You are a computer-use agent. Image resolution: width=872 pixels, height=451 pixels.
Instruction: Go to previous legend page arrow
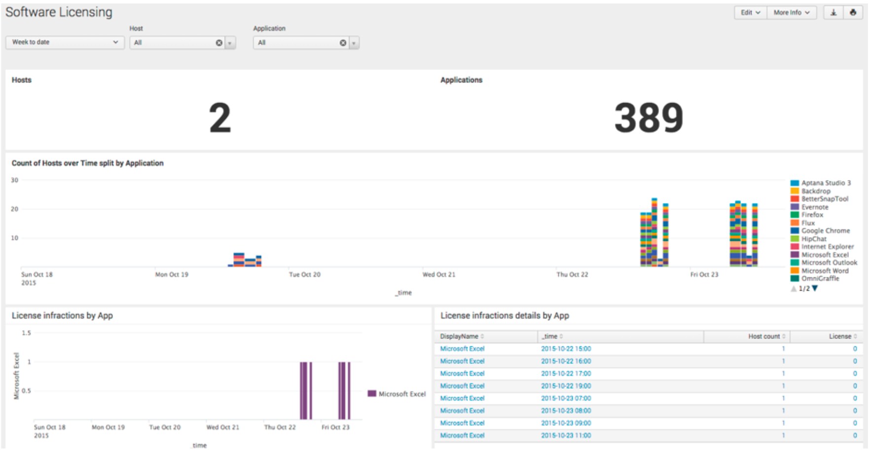pos(794,289)
